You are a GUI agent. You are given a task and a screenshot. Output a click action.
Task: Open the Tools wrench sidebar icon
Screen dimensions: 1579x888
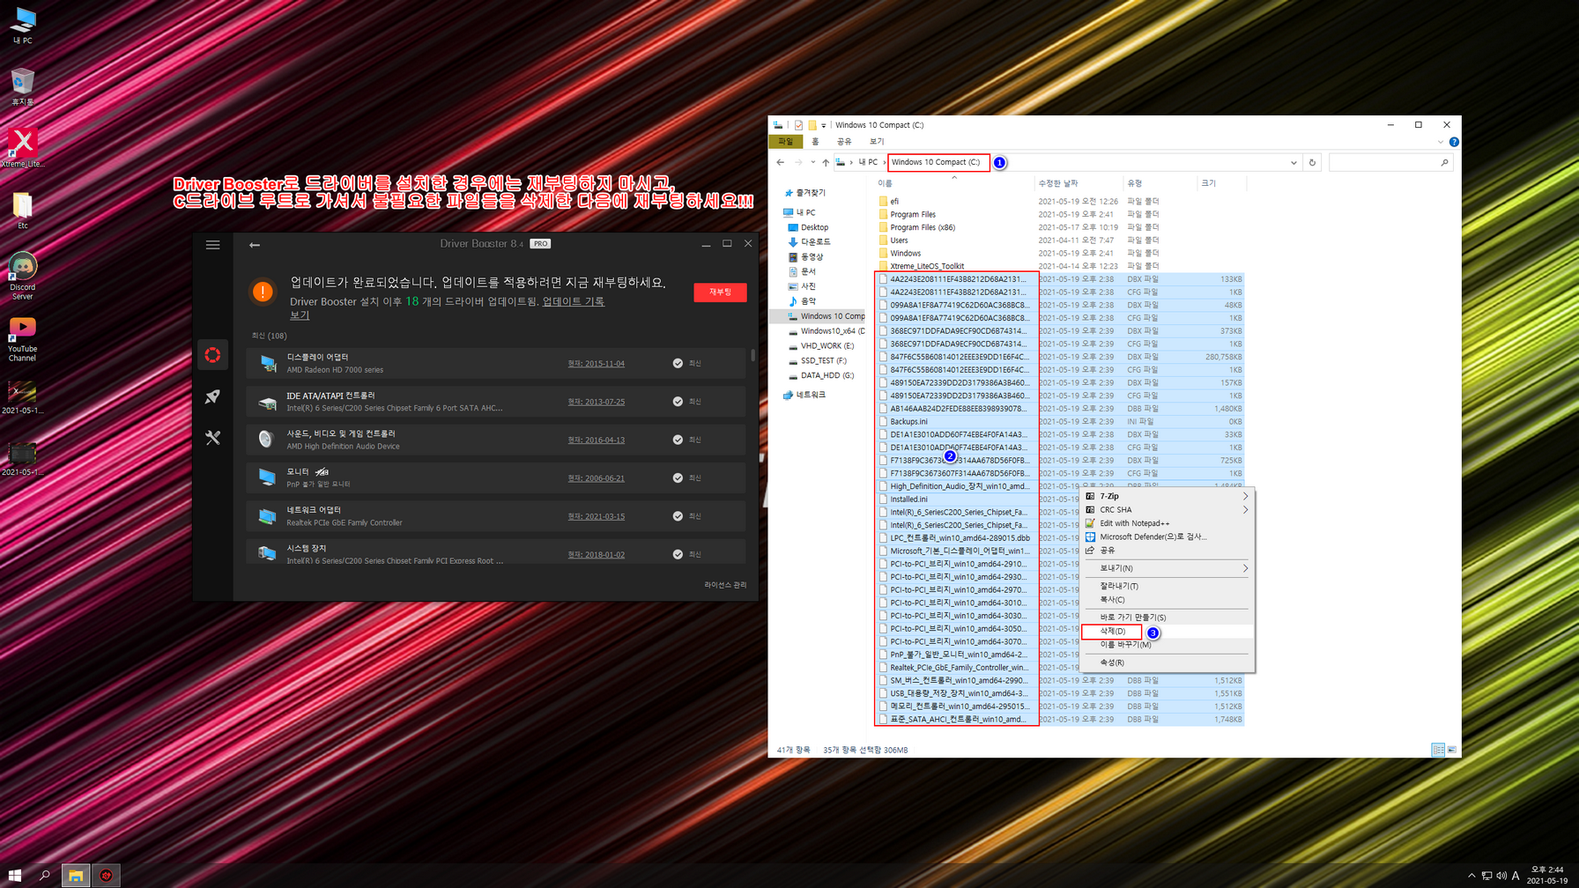click(x=212, y=438)
